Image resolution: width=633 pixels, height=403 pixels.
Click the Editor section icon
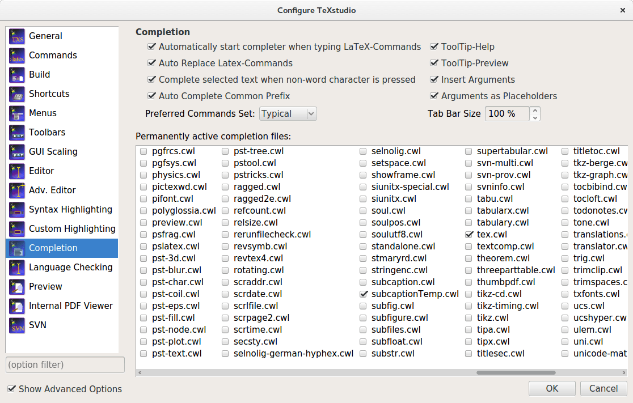17,171
